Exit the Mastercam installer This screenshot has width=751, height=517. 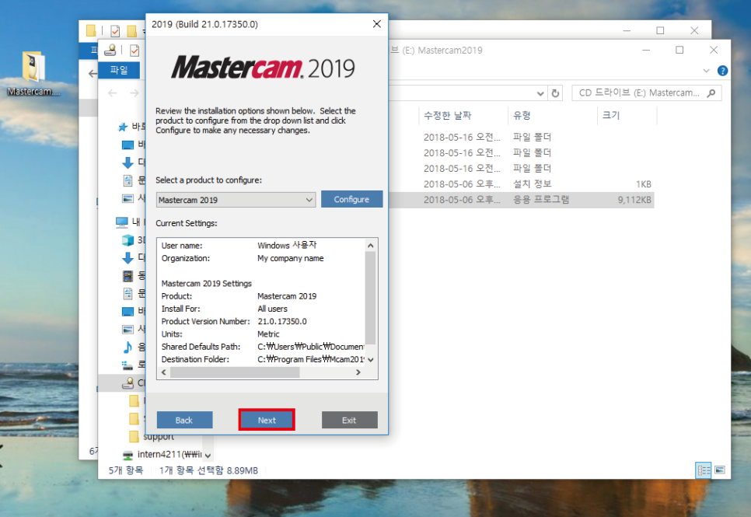(349, 421)
